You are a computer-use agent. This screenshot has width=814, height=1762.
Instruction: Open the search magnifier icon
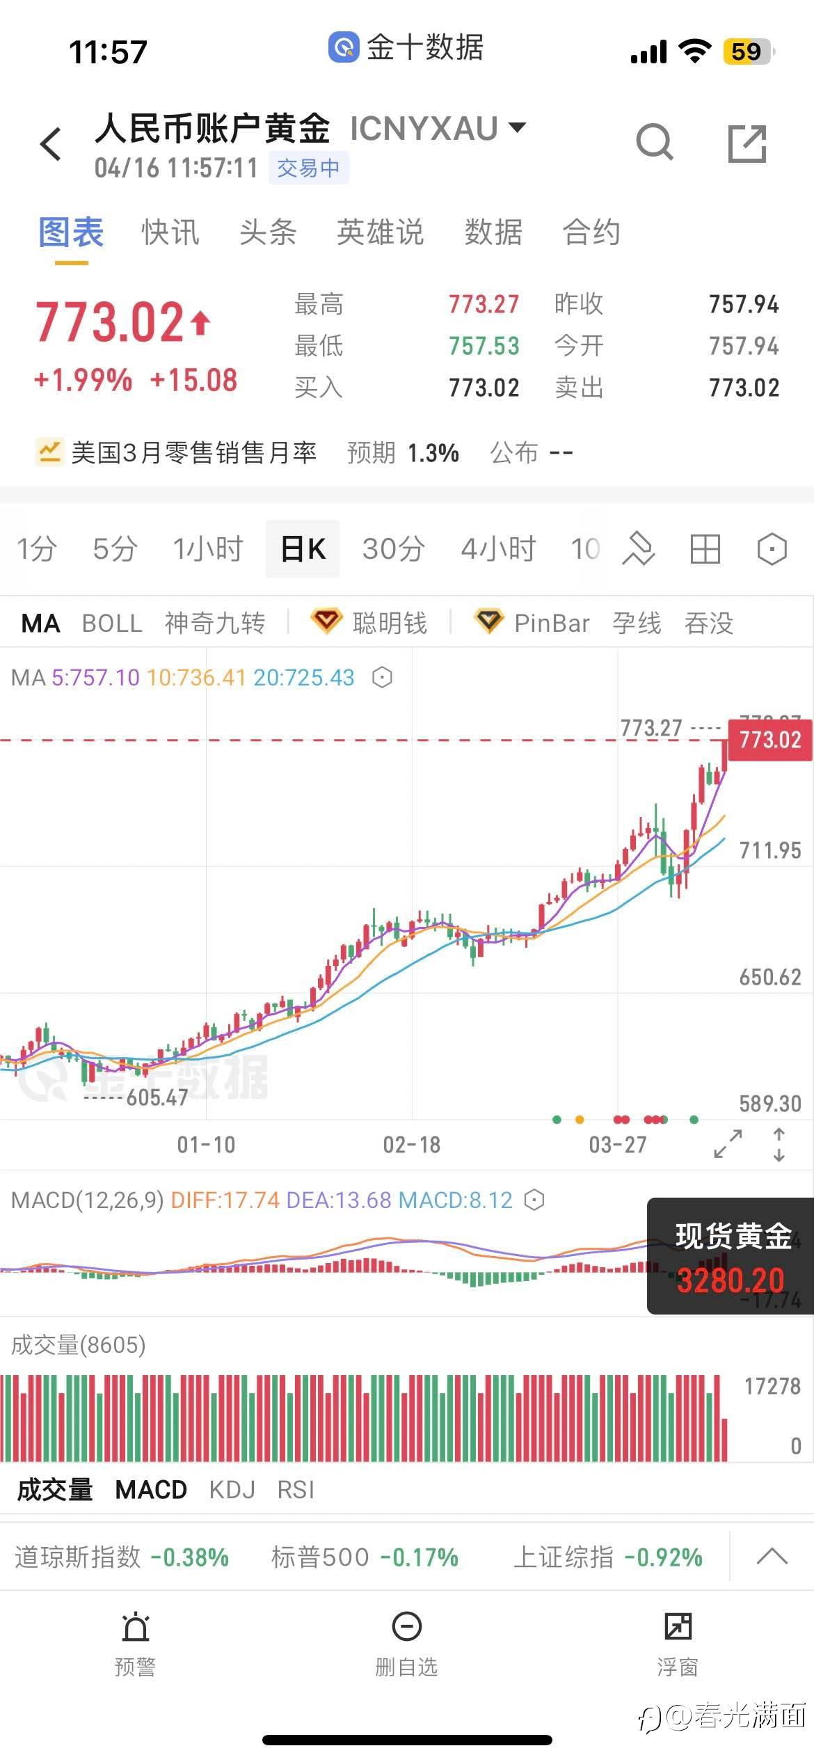click(655, 143)
